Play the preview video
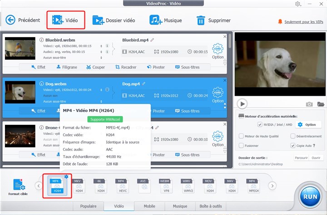Viewport: 327px width, 215px height. (242, 104)
